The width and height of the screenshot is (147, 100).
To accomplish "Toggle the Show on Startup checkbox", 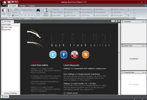I will (5, 93).
